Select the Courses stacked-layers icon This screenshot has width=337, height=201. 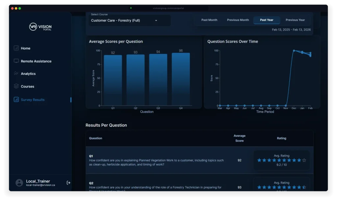(x=16, y=86)
